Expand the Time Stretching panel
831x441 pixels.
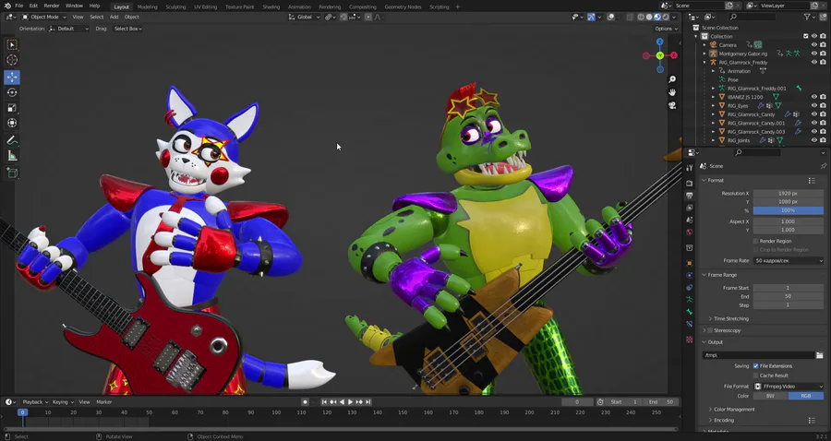(x=731, y=318)
